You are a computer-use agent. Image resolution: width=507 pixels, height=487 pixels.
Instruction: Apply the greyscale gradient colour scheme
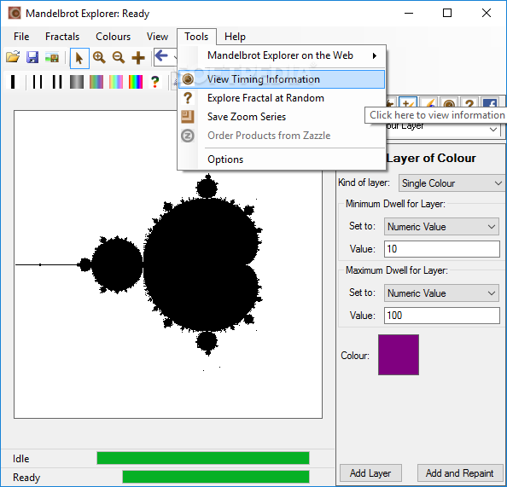[77, 82]
